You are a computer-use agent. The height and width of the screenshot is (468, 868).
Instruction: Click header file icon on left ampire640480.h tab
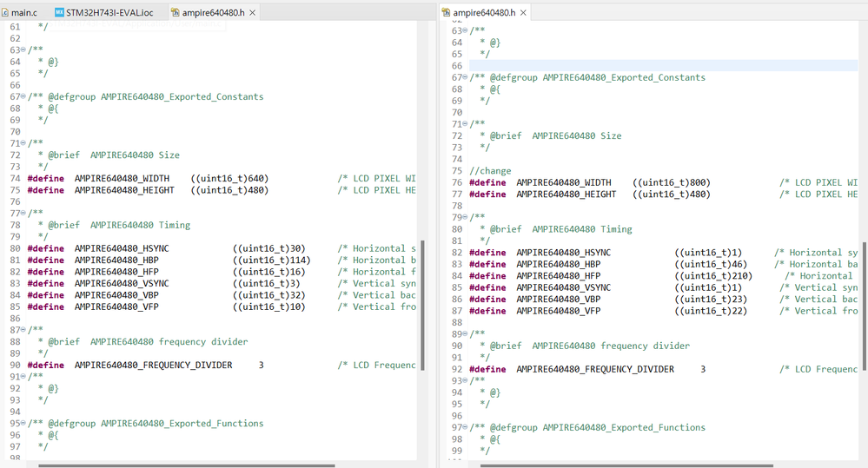tap(175, 12)
